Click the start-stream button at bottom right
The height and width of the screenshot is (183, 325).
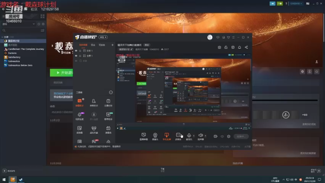click(x=241, y=136)
